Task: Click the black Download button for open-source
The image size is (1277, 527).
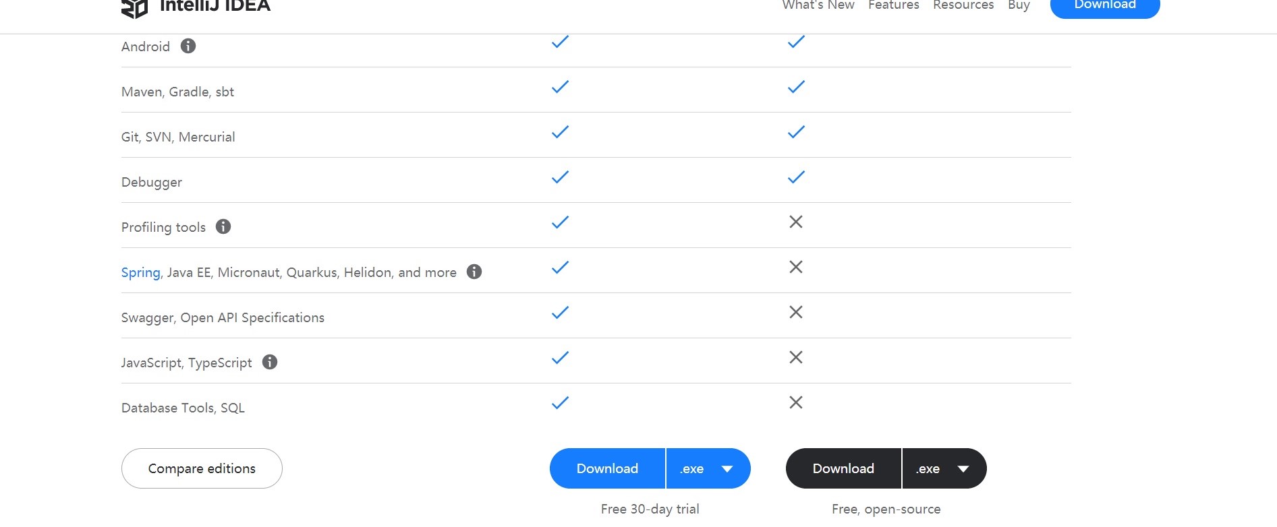Action: (843, 468)
